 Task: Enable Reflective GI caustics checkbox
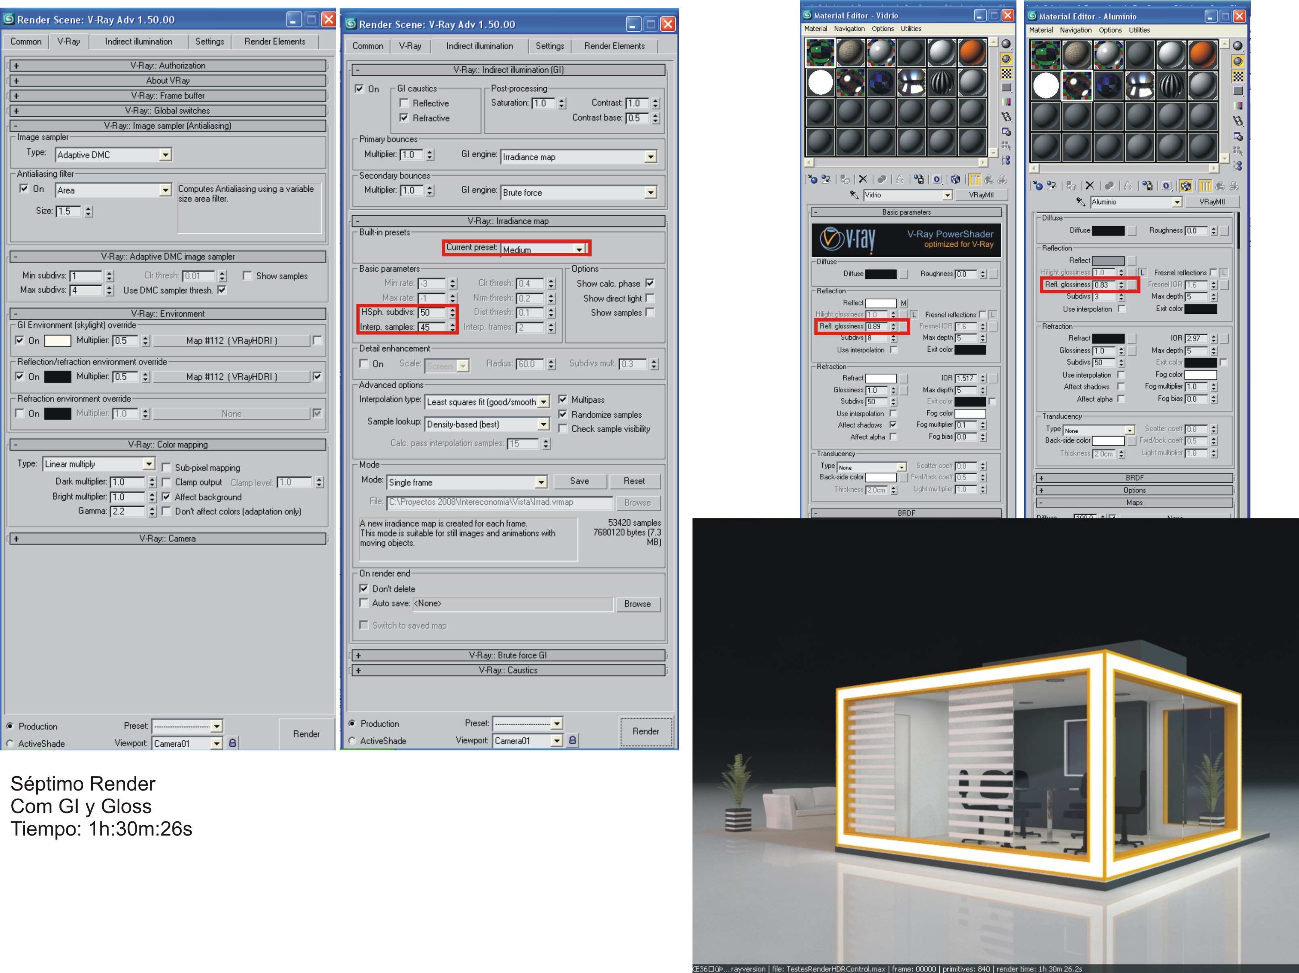[x=404, y=103]
